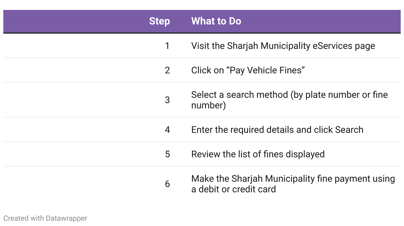Click "Visit the Sharjah Municipality eServices page" text
The image size is (404, 226).
(x=283, y=46)
